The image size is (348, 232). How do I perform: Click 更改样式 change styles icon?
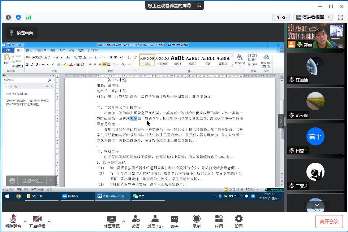click(x=240, y=60)
